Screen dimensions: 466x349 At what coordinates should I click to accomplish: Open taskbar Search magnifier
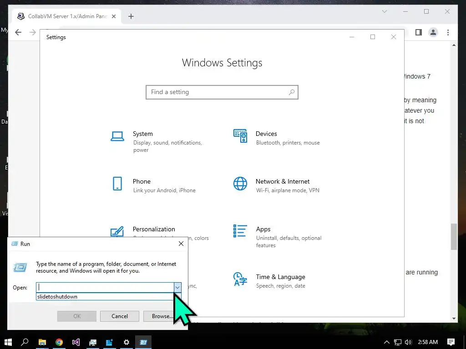coord(25,342)
